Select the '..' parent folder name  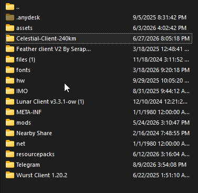18,8
